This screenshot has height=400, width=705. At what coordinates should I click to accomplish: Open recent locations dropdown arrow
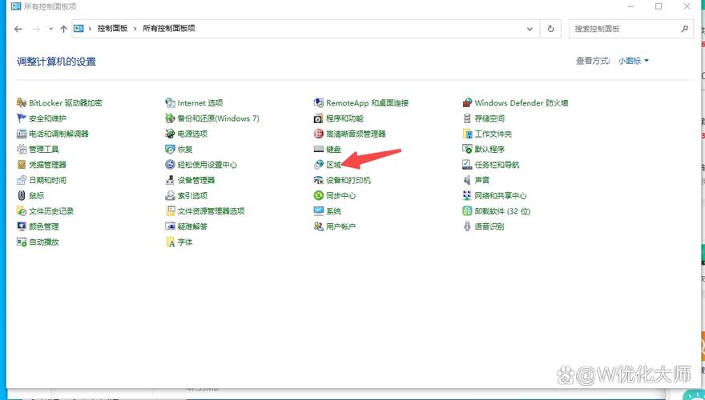click(x=50, y=29)
